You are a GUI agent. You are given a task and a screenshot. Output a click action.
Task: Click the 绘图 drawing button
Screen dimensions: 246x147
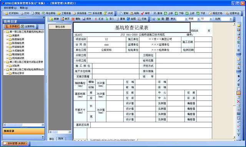coord(131,19)
